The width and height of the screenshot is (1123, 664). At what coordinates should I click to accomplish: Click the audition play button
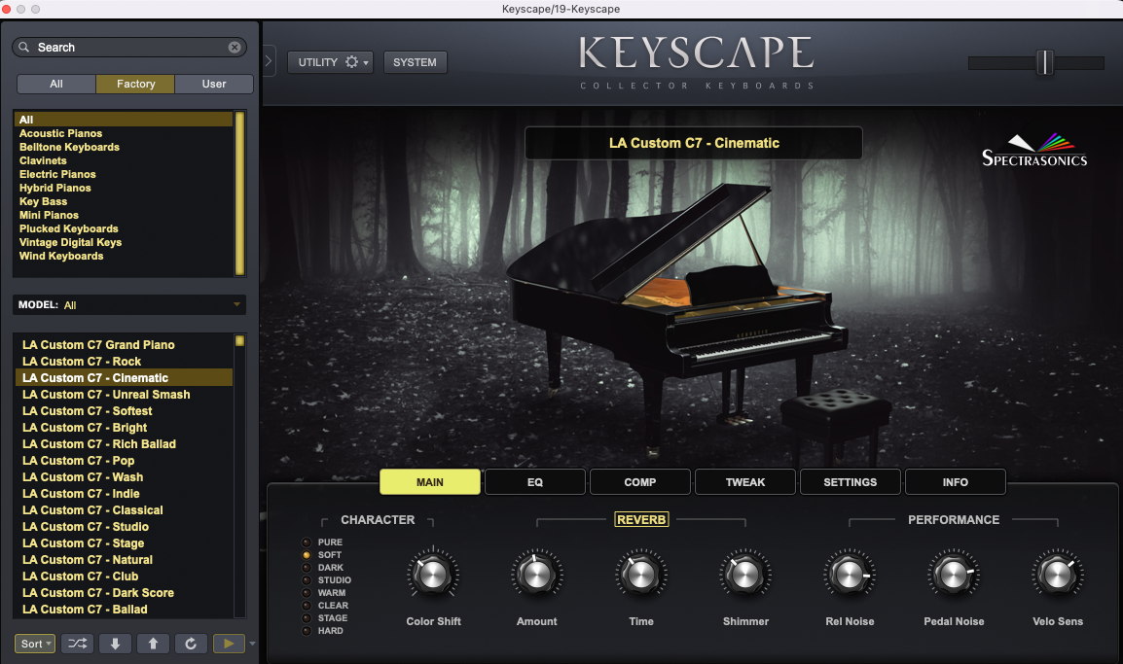click(230, 644)
